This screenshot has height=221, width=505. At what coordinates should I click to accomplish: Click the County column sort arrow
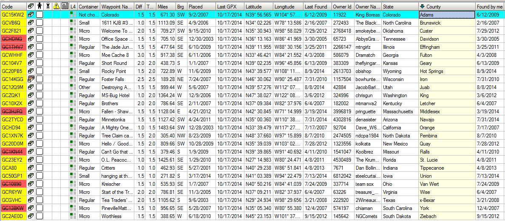click(x=422, y=7)
